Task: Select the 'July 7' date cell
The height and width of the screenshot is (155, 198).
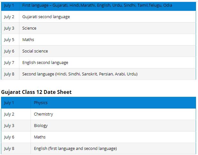Action: click(9, 62)
